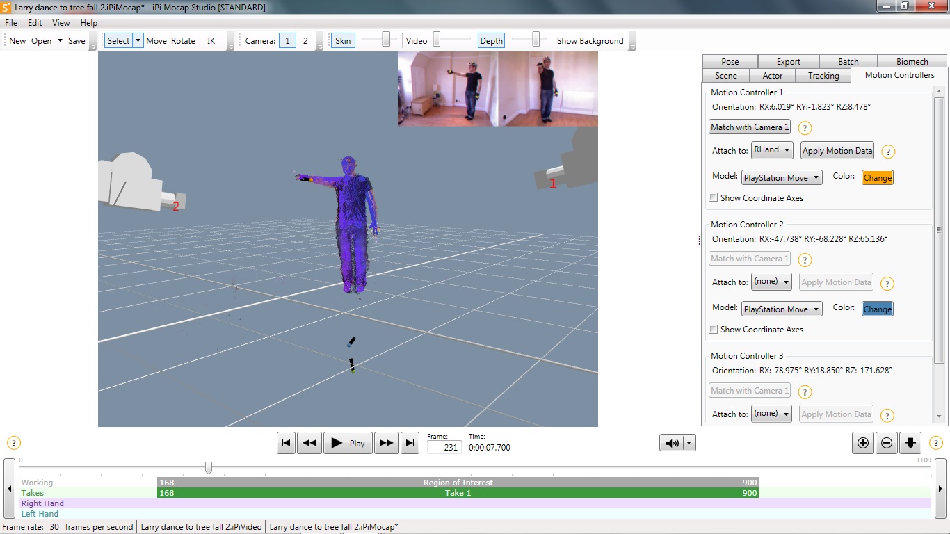This screenshot has height=534, width=950.
Task: Enable Show Coordinate Axes for Controller 2
Action: [x=713, y=329]
